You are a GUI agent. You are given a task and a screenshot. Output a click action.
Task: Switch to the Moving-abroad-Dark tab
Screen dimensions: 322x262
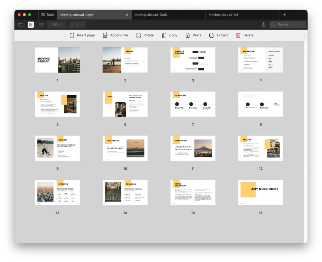coord(151,14)
